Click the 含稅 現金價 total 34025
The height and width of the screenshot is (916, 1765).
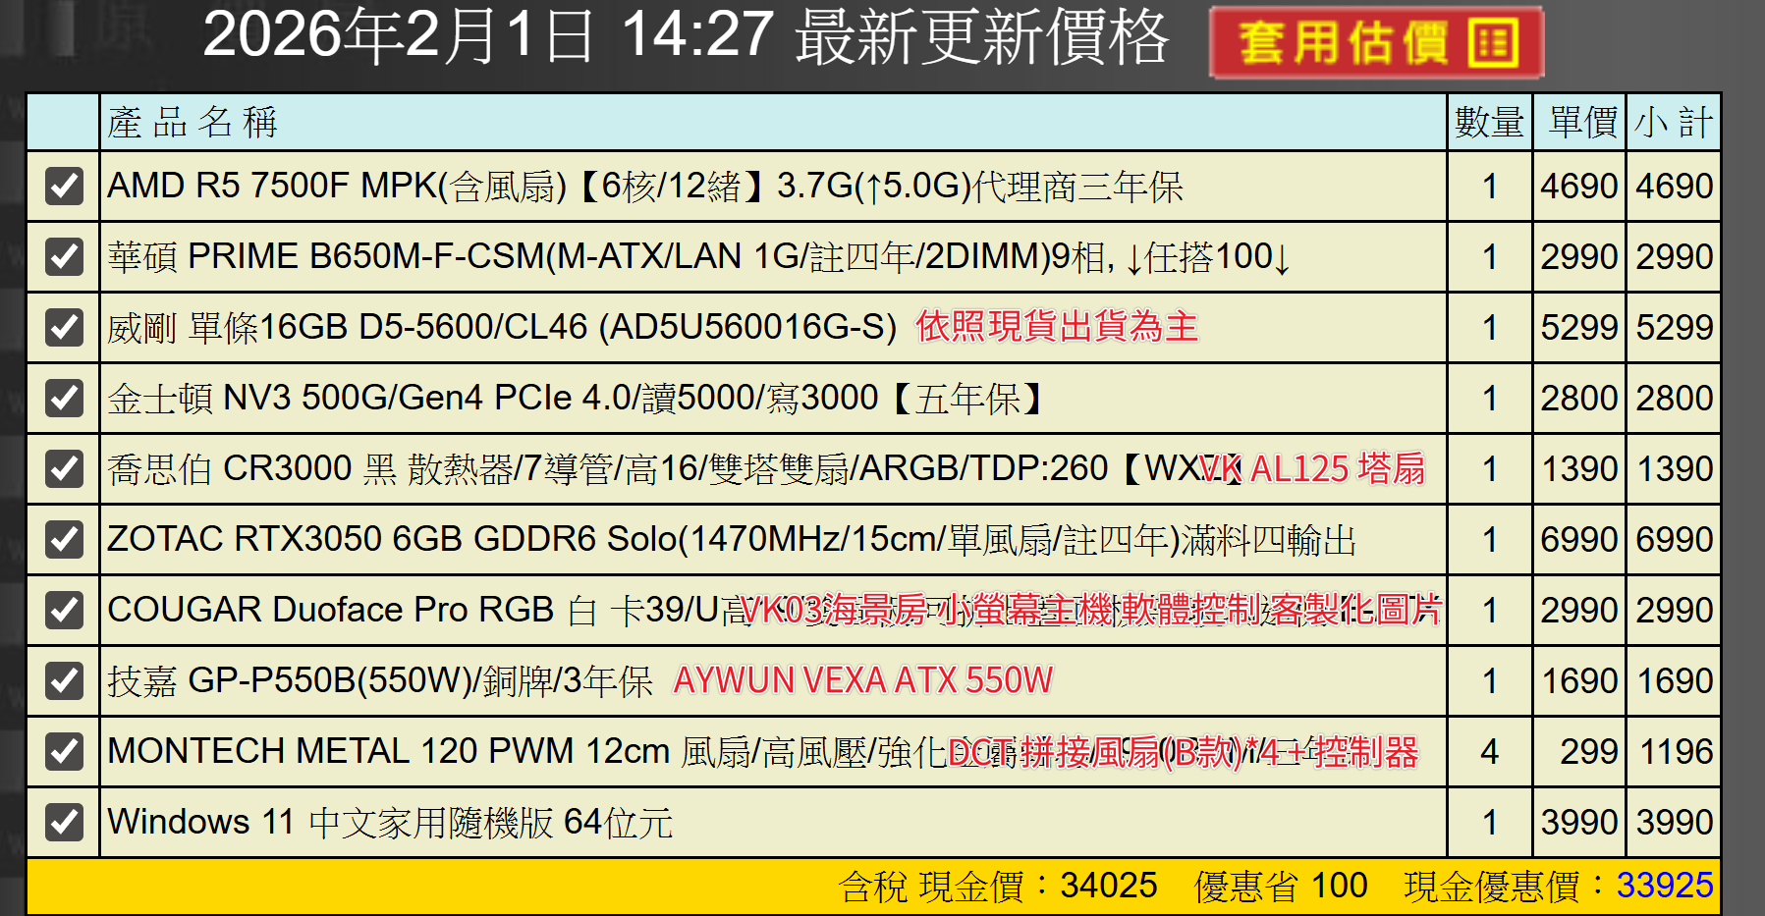click(x=998, y=886)
